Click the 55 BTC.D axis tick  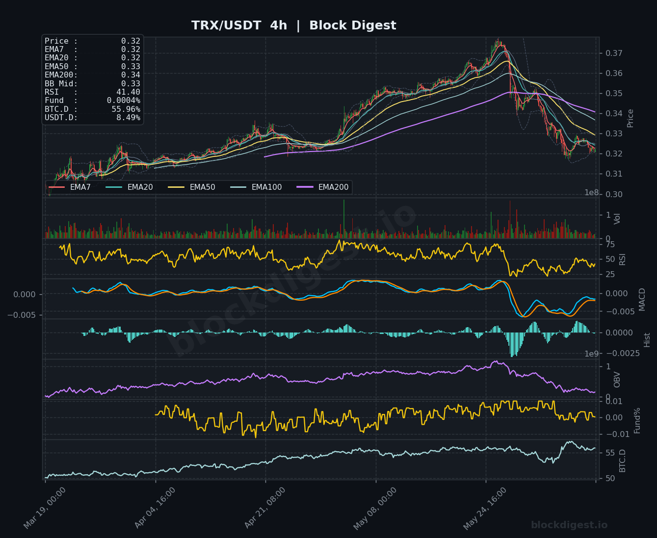tap(610, 453)
